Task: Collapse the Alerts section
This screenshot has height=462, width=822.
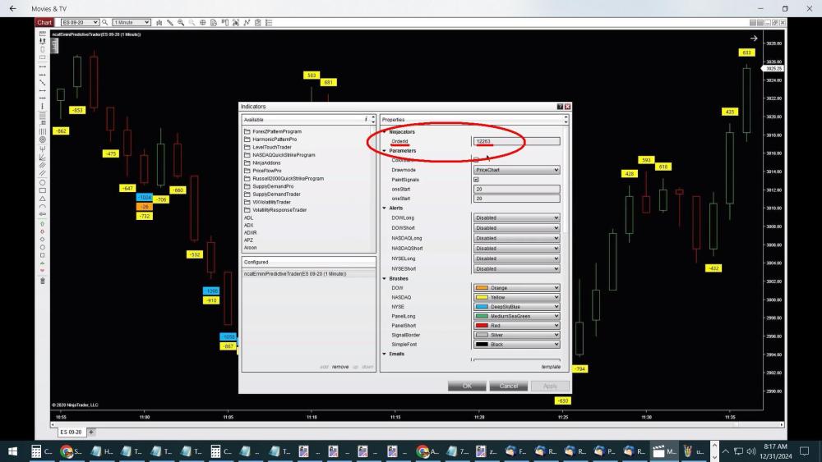Action: pyautogui.click(x=385, y=208)
